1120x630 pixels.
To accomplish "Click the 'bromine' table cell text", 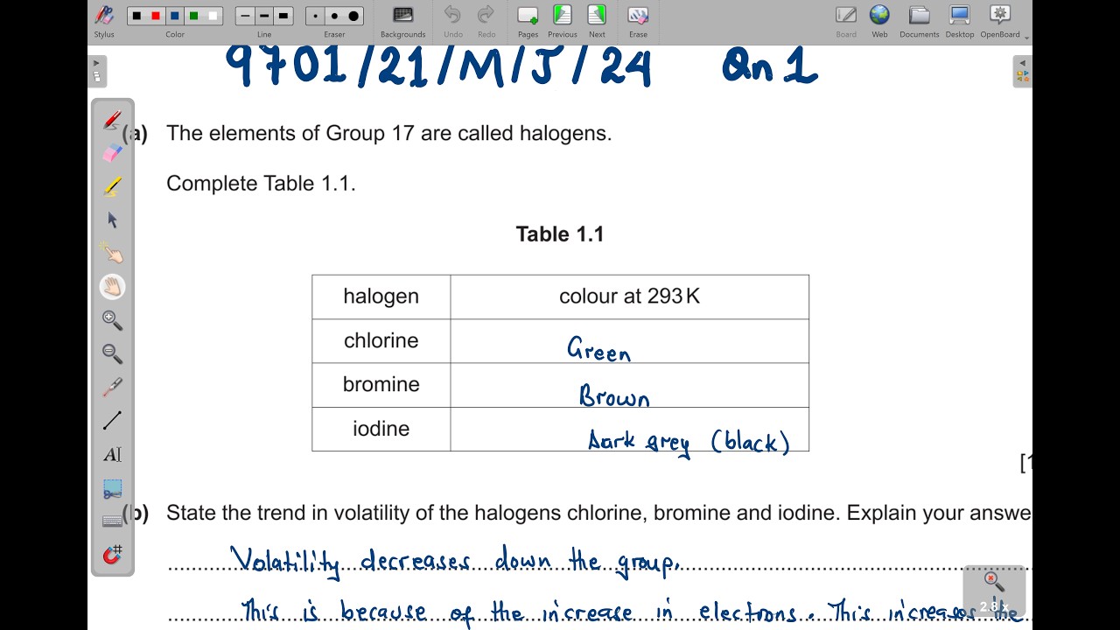I will 381,384.
